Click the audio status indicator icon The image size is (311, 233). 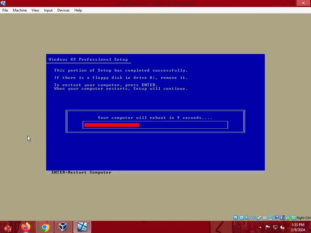coord(247,218)
